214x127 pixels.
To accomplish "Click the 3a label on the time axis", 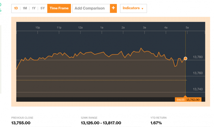I will coord(145,28).
